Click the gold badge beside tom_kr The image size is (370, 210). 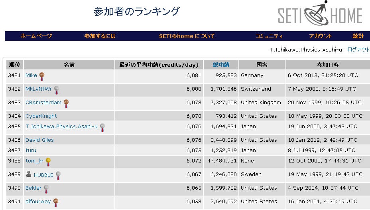click(48, 161)
